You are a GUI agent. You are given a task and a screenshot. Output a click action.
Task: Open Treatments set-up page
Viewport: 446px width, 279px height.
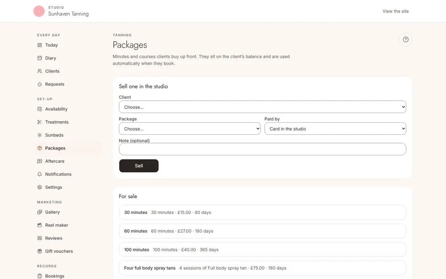tap(57, 122)
